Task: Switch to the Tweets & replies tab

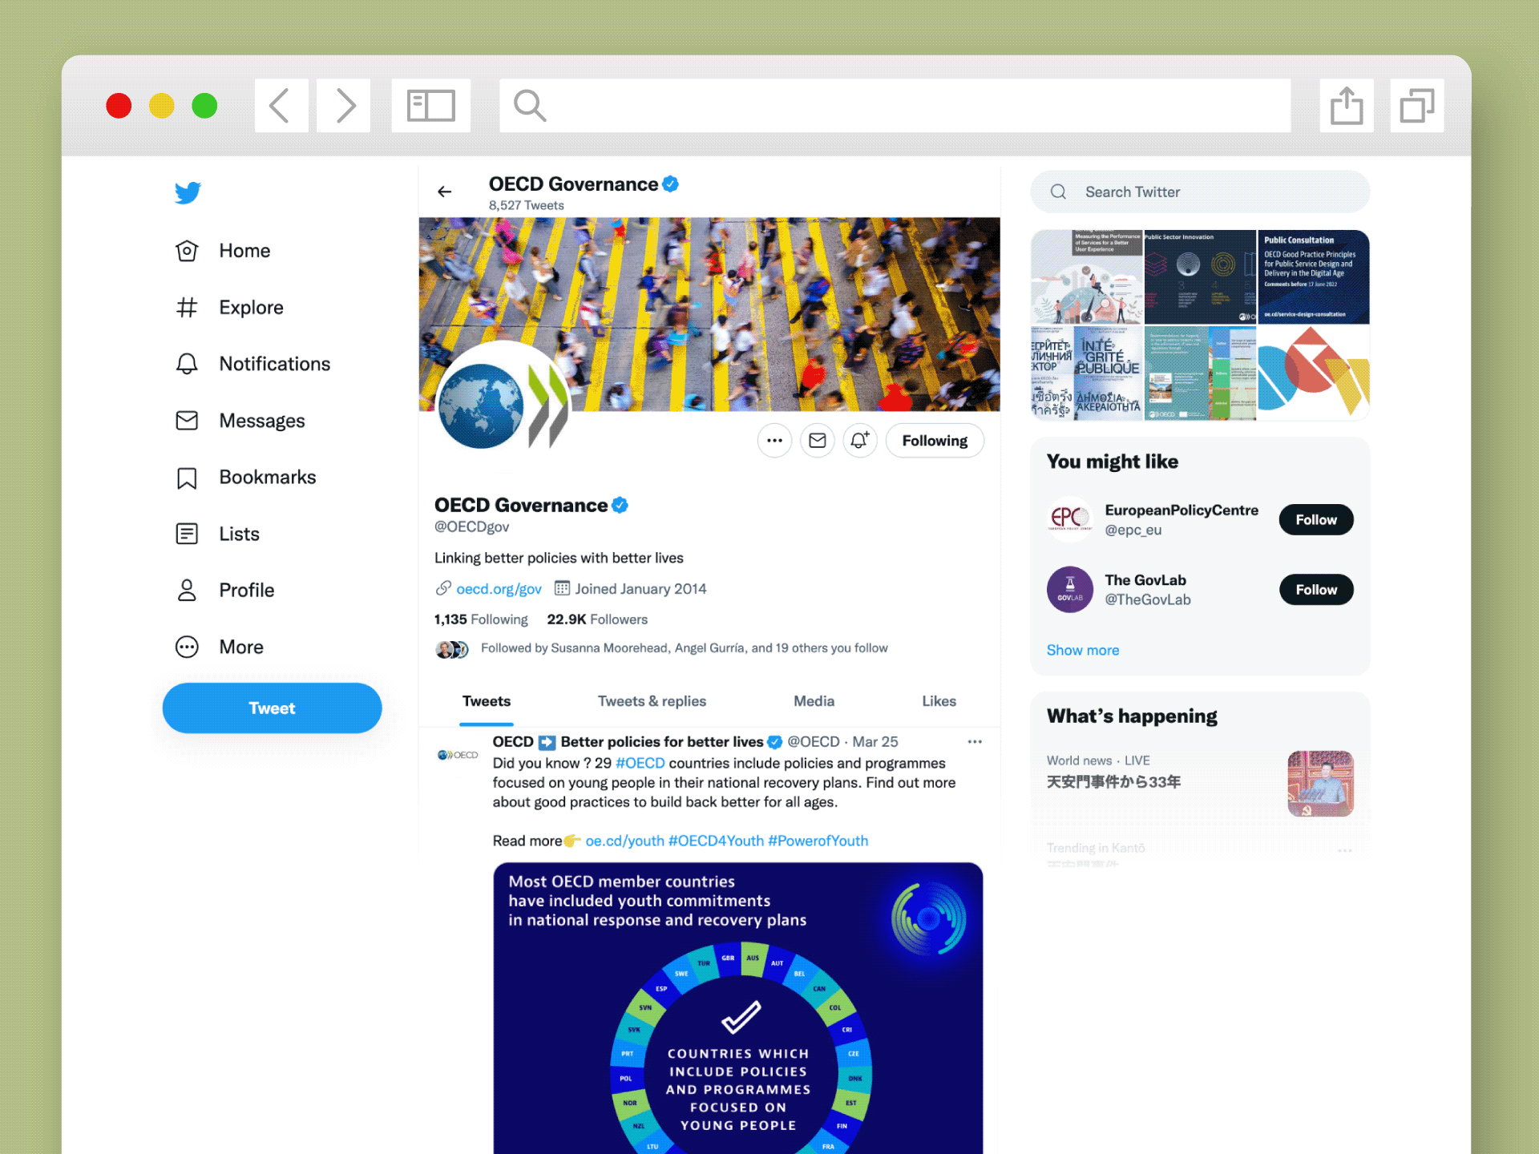Action: click(x=652, y=701)
